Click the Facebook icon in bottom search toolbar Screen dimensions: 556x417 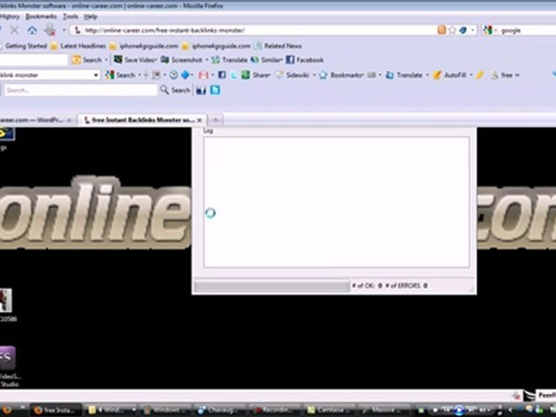pos(201,90)
